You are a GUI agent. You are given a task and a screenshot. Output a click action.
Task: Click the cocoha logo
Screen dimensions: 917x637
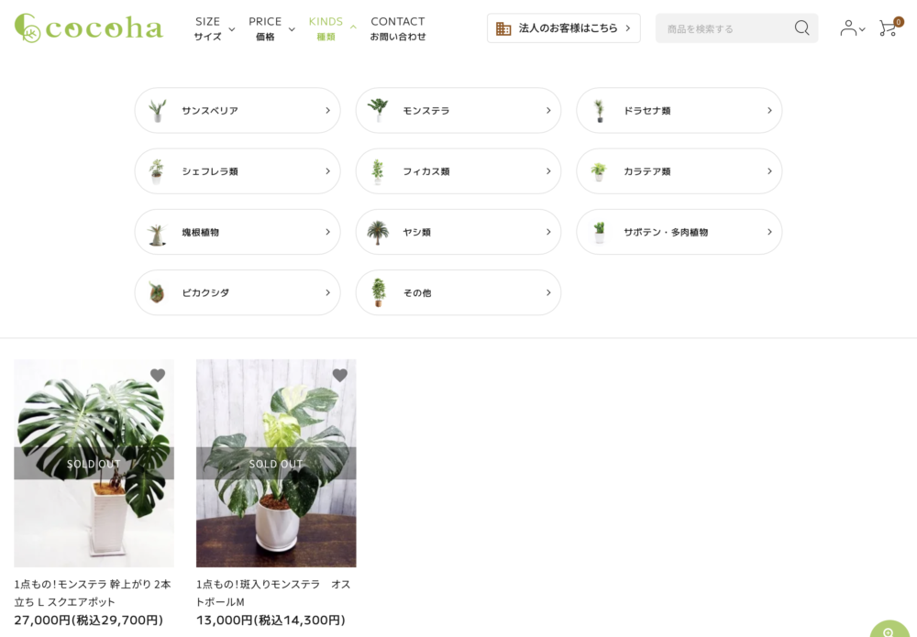tap(89, 27)
